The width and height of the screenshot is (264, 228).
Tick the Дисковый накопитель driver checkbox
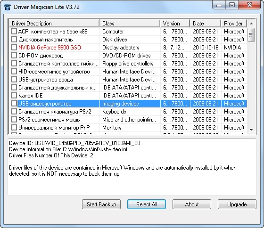point(14,40)
